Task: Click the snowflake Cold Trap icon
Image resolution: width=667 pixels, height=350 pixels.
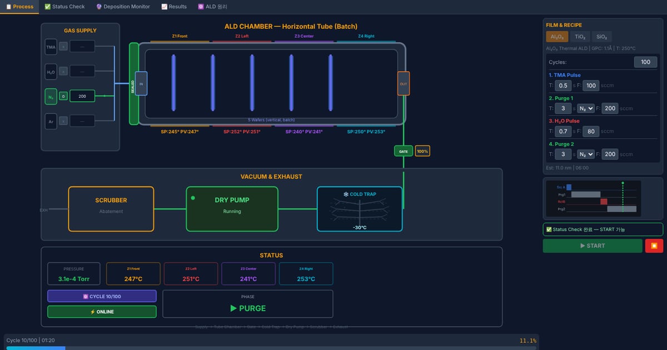Action: pyautogui.click(x=346, y=194)
